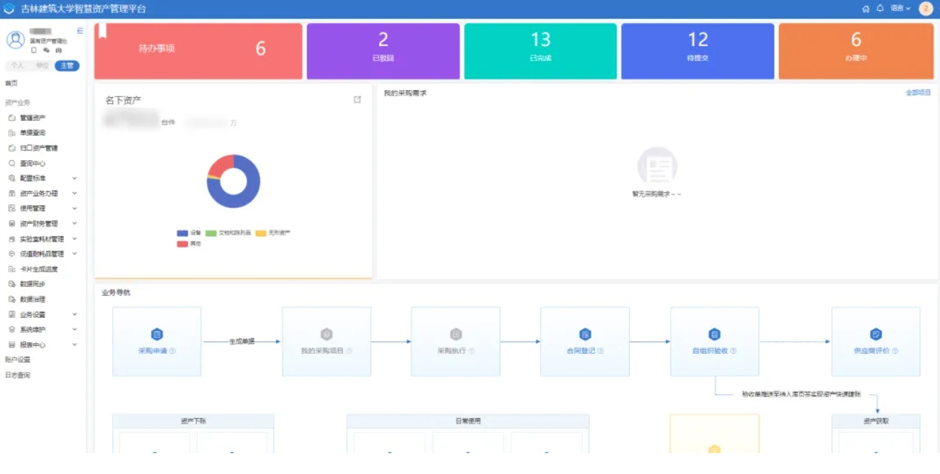Viewport: 940px width, 474px height.
Task: Open 查询中心 in the sidebar
Action: (x=32, y=163)
